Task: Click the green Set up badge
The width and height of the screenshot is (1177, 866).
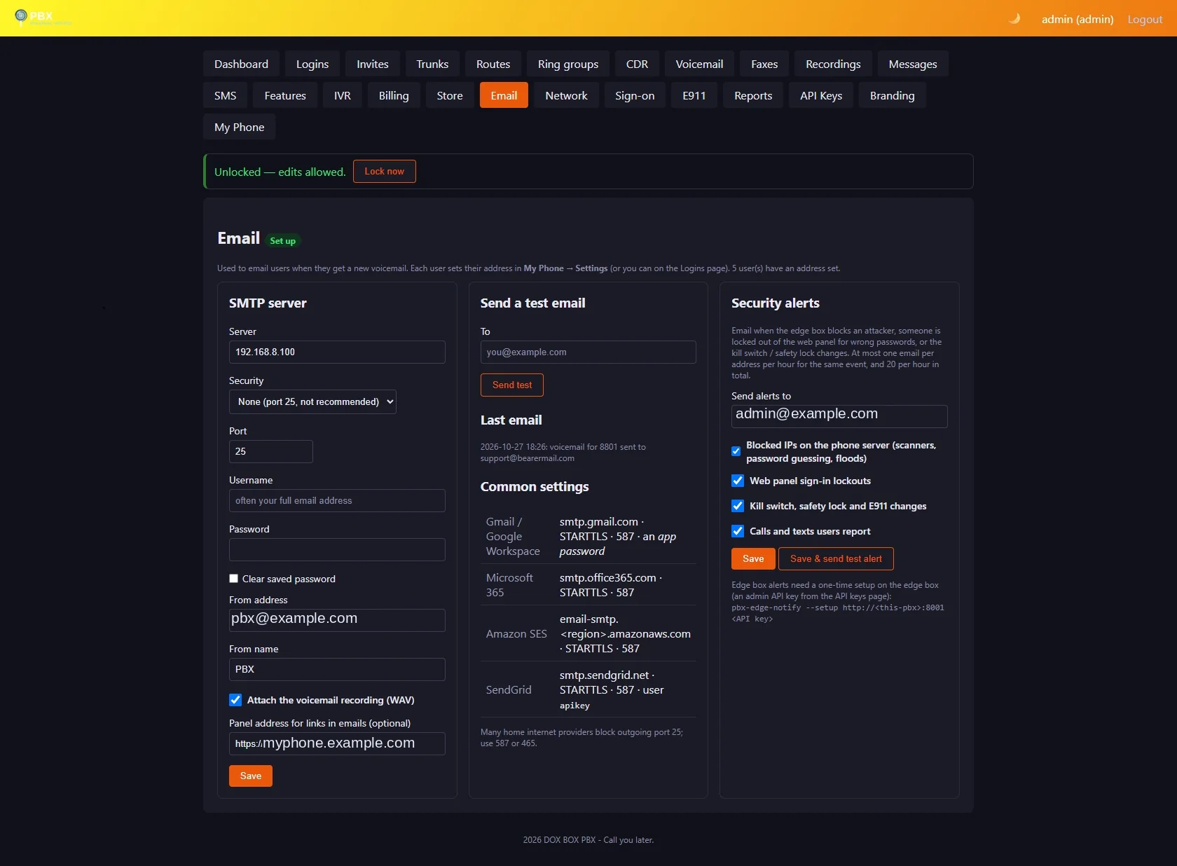Action: coord(283,241)
